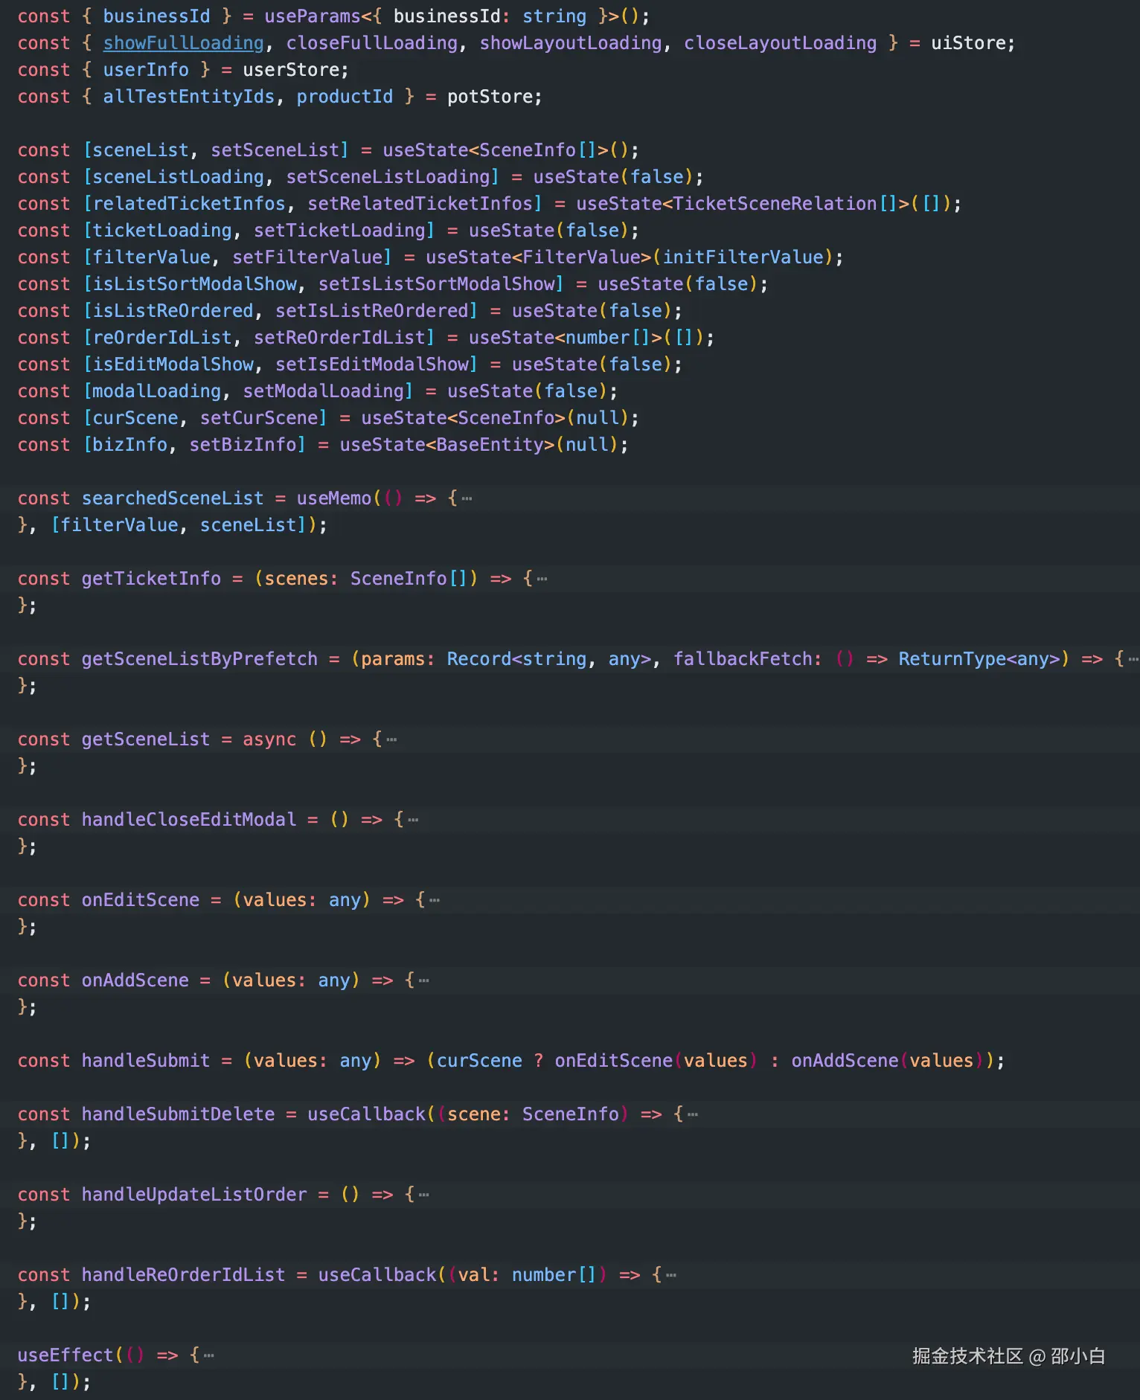Screen dimensions: 1140x1400
Task: Click getSceneListByPrefetch function name
Action: pyautogui.click(x=199, y=659)
